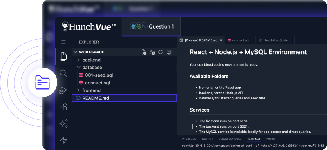
Task: Click text 'backend/ for the Node.js API'
Action: 221,93
